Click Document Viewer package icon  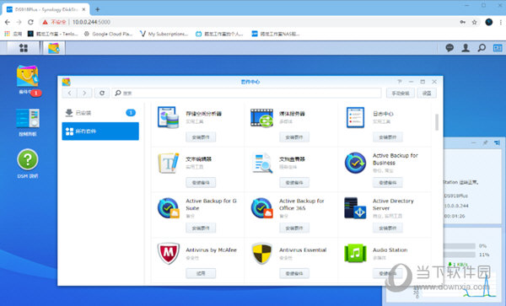point(261,163)
